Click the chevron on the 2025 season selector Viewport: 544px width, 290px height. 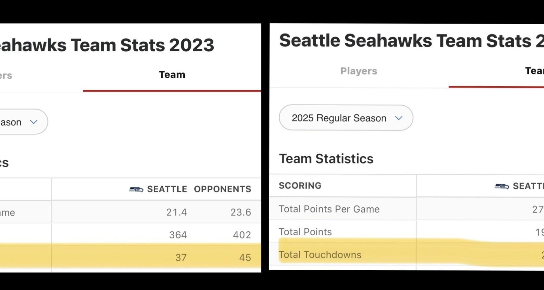(399, 118)
